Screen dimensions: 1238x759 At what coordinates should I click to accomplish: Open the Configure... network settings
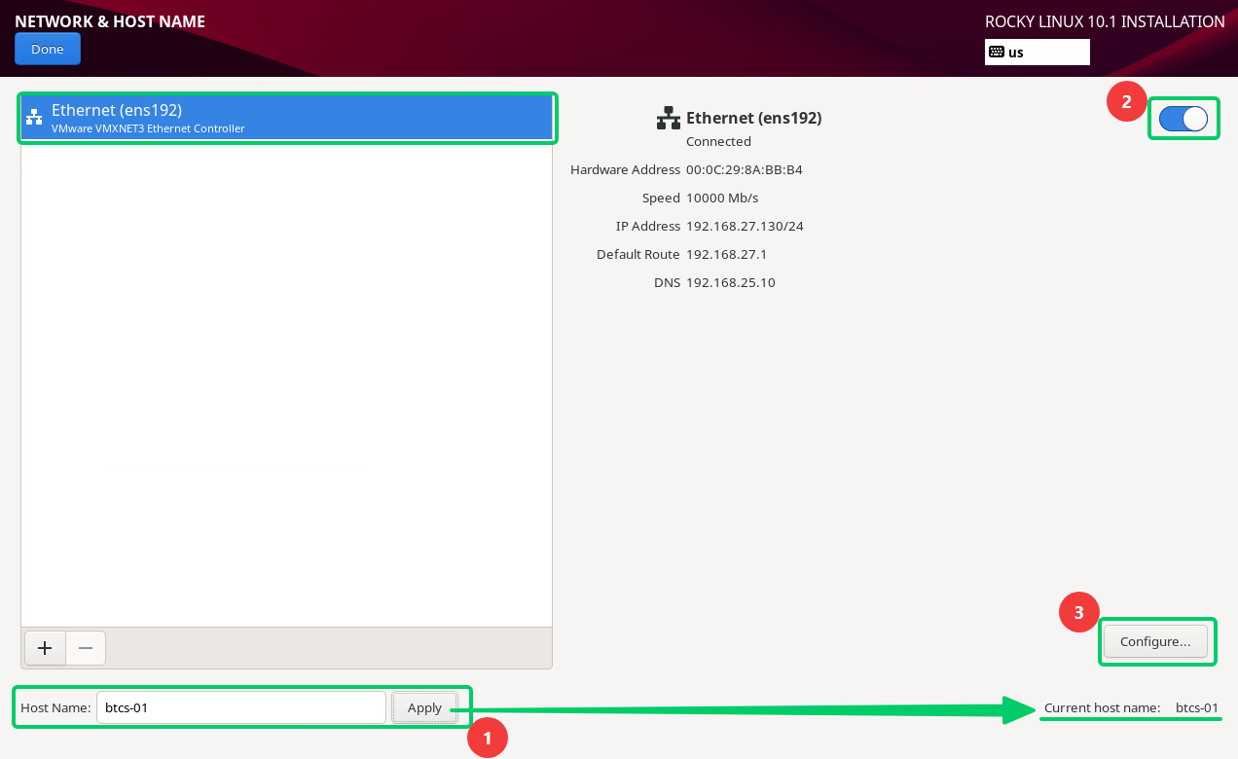coord(1155,641)
